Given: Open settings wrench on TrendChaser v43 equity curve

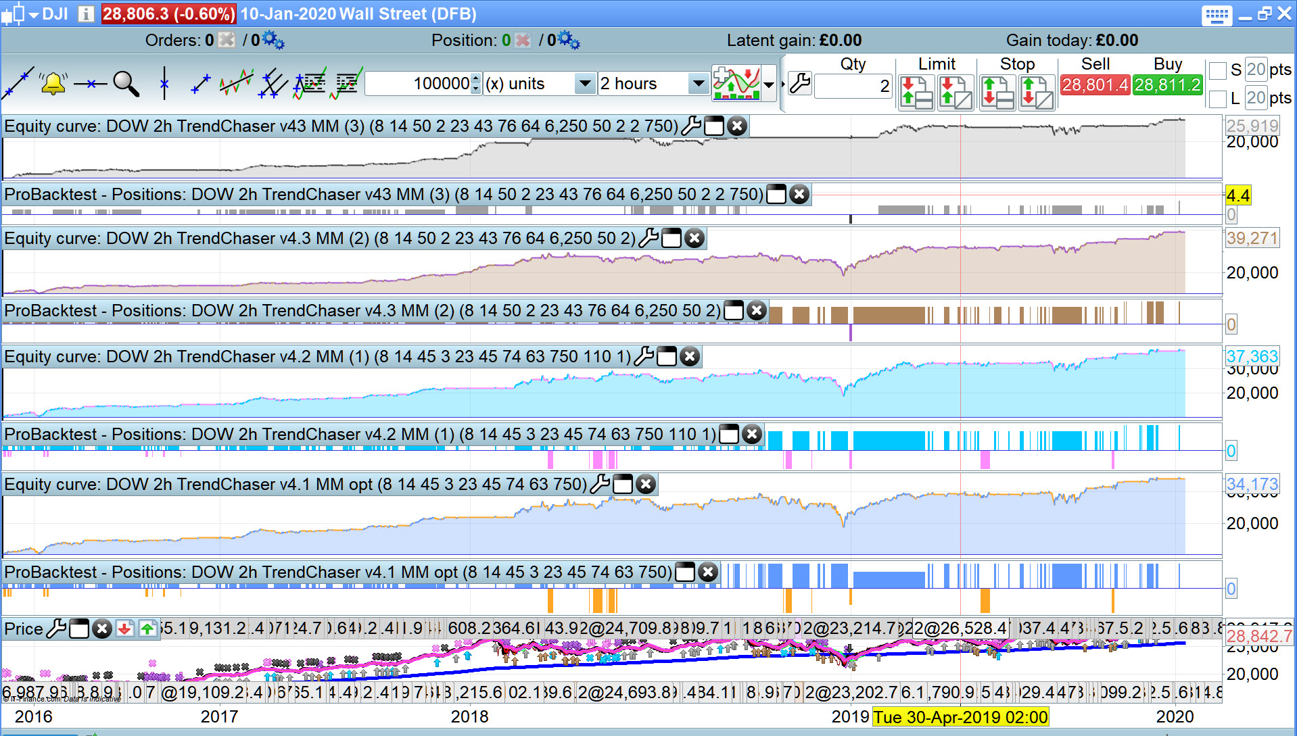Looking at the screenshot, I should [691, 126].
